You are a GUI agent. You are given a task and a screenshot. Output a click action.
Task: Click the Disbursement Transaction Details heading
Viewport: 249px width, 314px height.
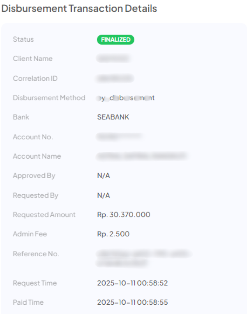(x=79, y=9)
